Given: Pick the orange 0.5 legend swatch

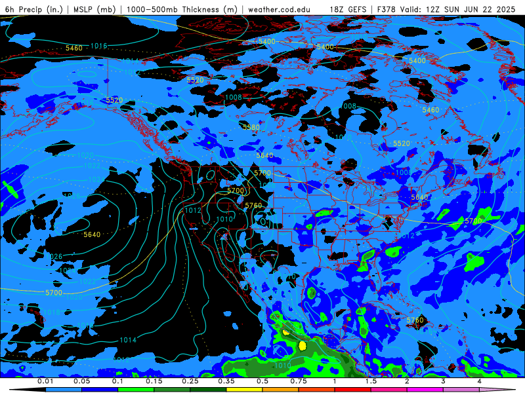Looking at the screenshot, I should coord(281,390).
